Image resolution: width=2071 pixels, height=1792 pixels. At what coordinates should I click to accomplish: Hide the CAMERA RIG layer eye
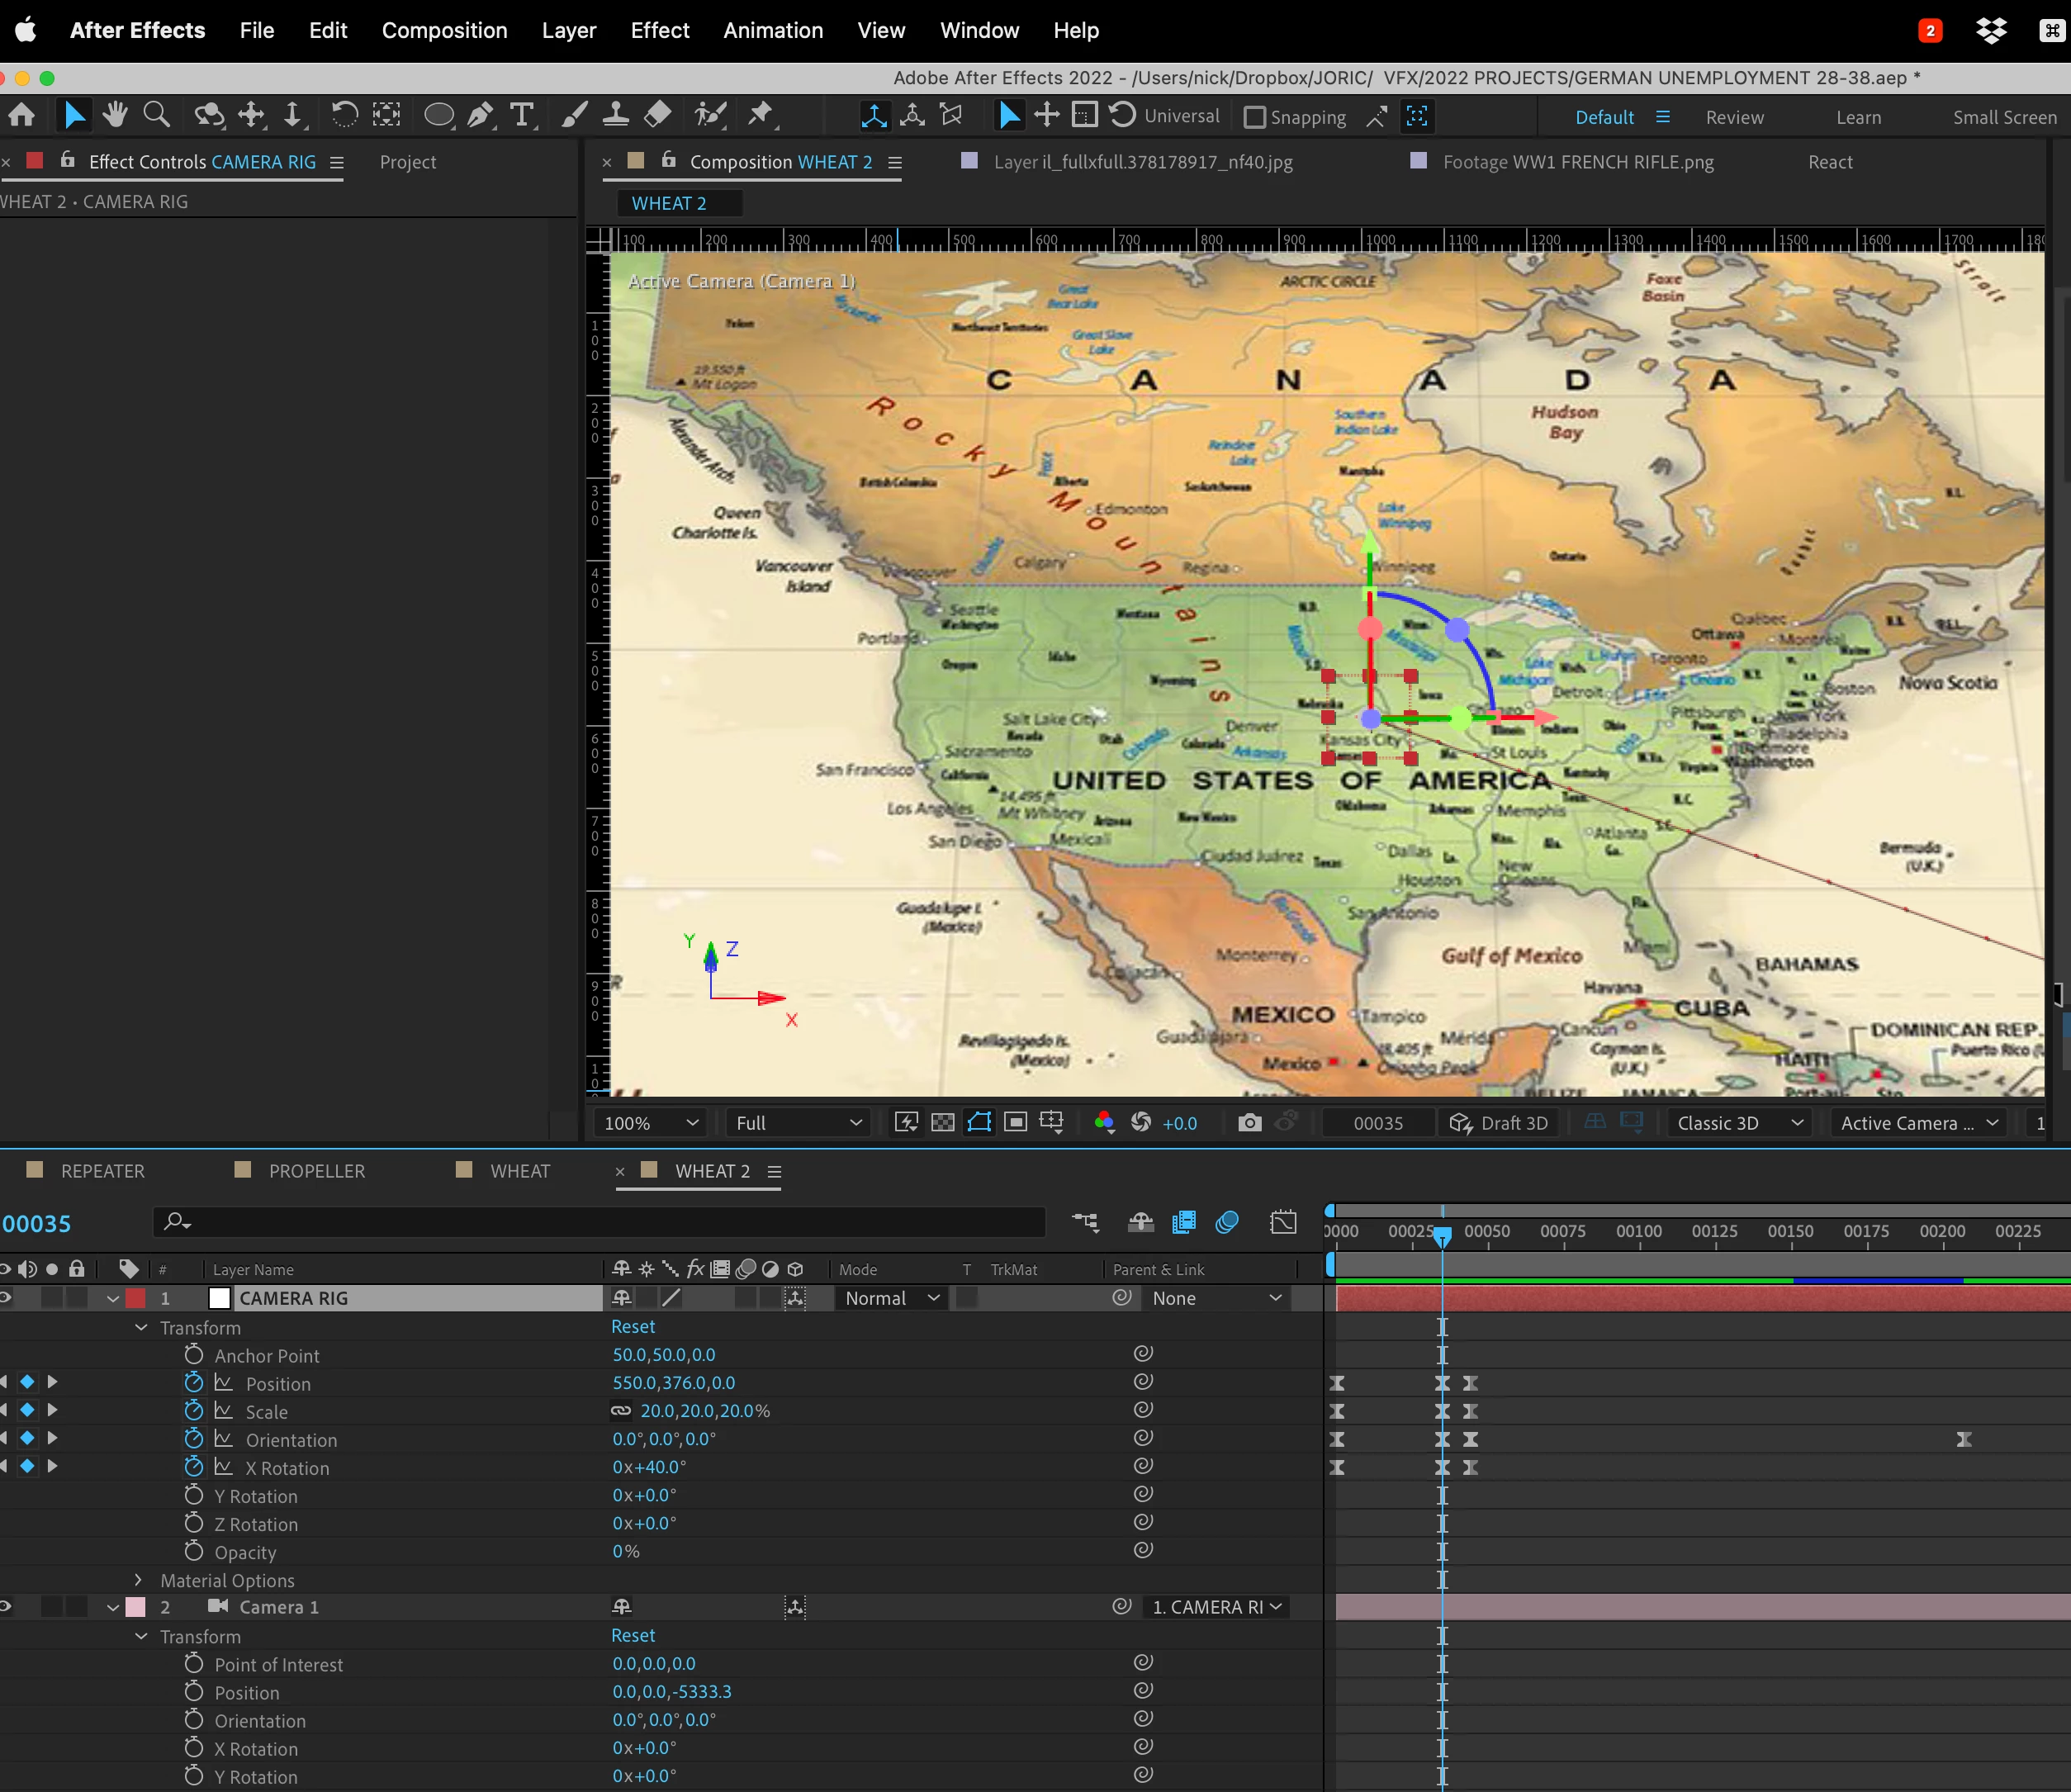tap(6, 1298)
